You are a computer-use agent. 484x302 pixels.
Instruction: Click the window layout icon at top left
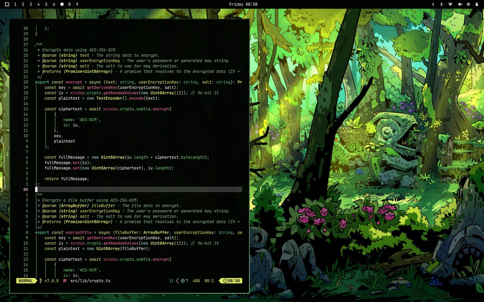coord(7,4)
